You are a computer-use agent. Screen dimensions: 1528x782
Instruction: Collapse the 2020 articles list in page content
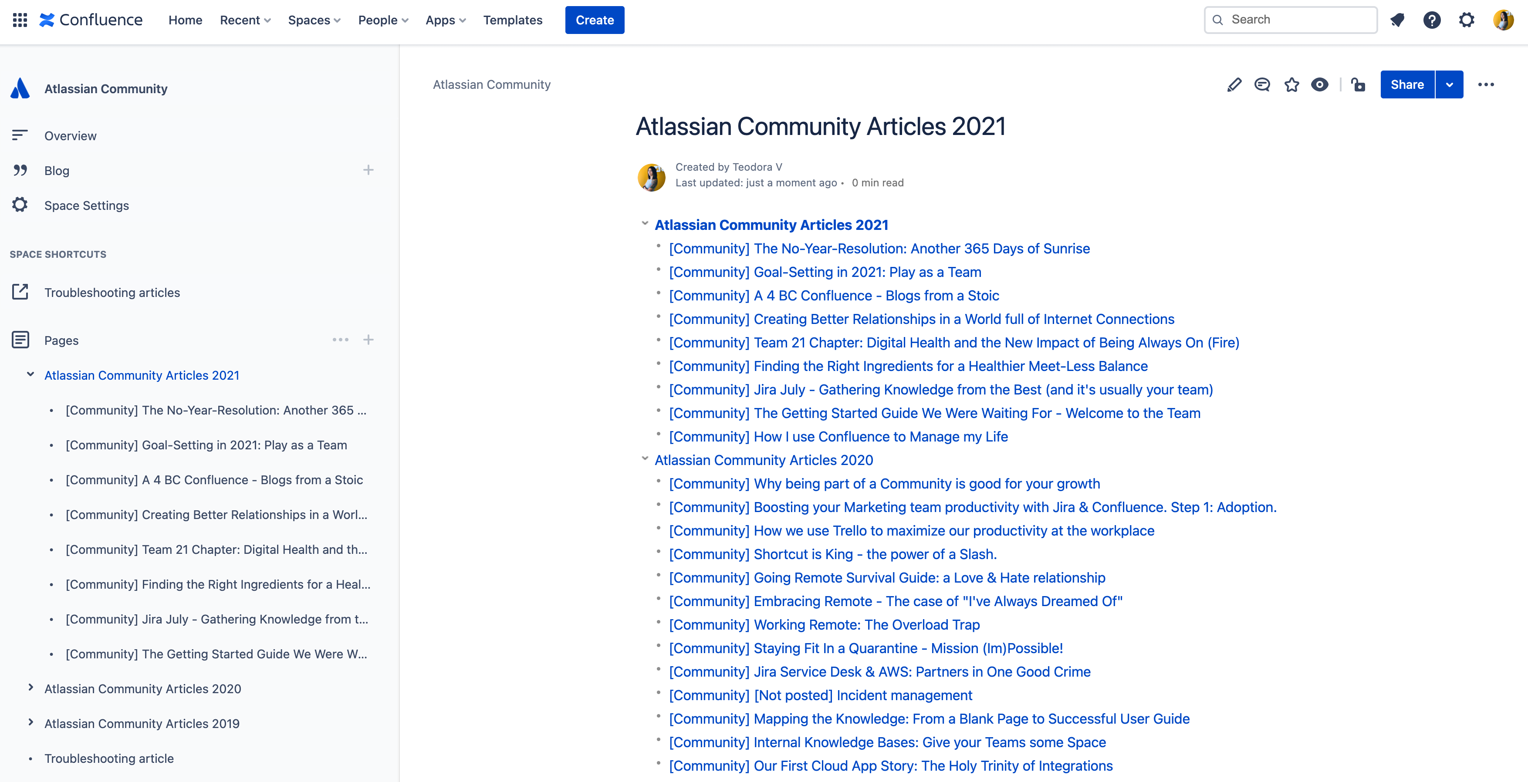(645, 459)
